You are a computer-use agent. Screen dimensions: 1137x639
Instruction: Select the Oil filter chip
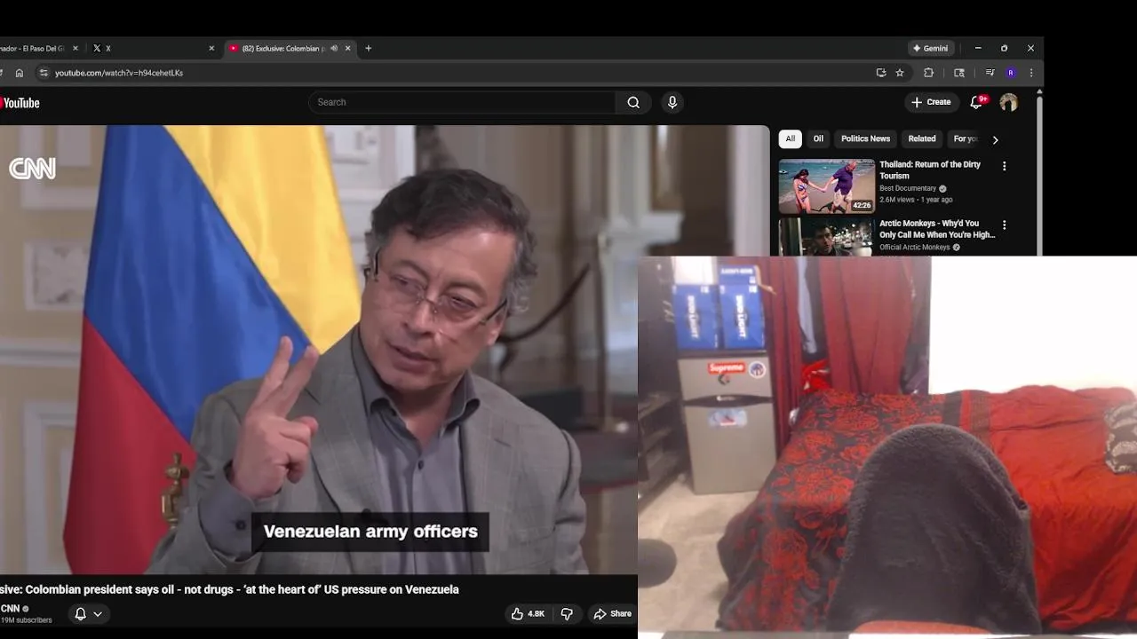coord(818,138)
